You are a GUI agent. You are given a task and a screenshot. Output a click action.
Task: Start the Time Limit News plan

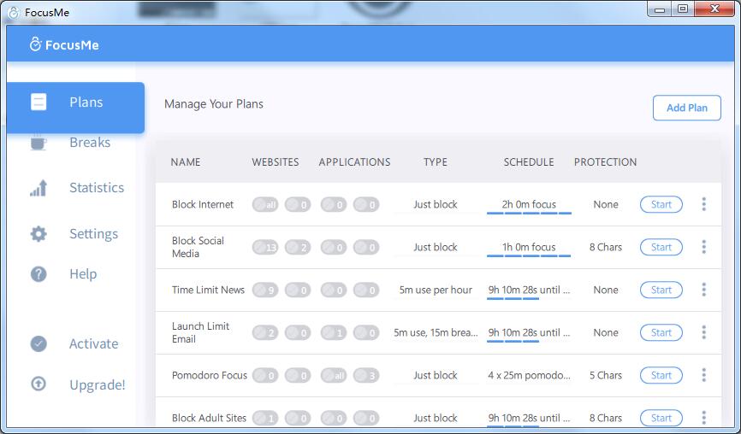(x=661, y=290)
